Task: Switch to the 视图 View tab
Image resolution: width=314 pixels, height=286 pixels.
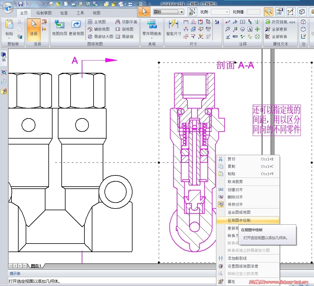Action: click(97, 13)
